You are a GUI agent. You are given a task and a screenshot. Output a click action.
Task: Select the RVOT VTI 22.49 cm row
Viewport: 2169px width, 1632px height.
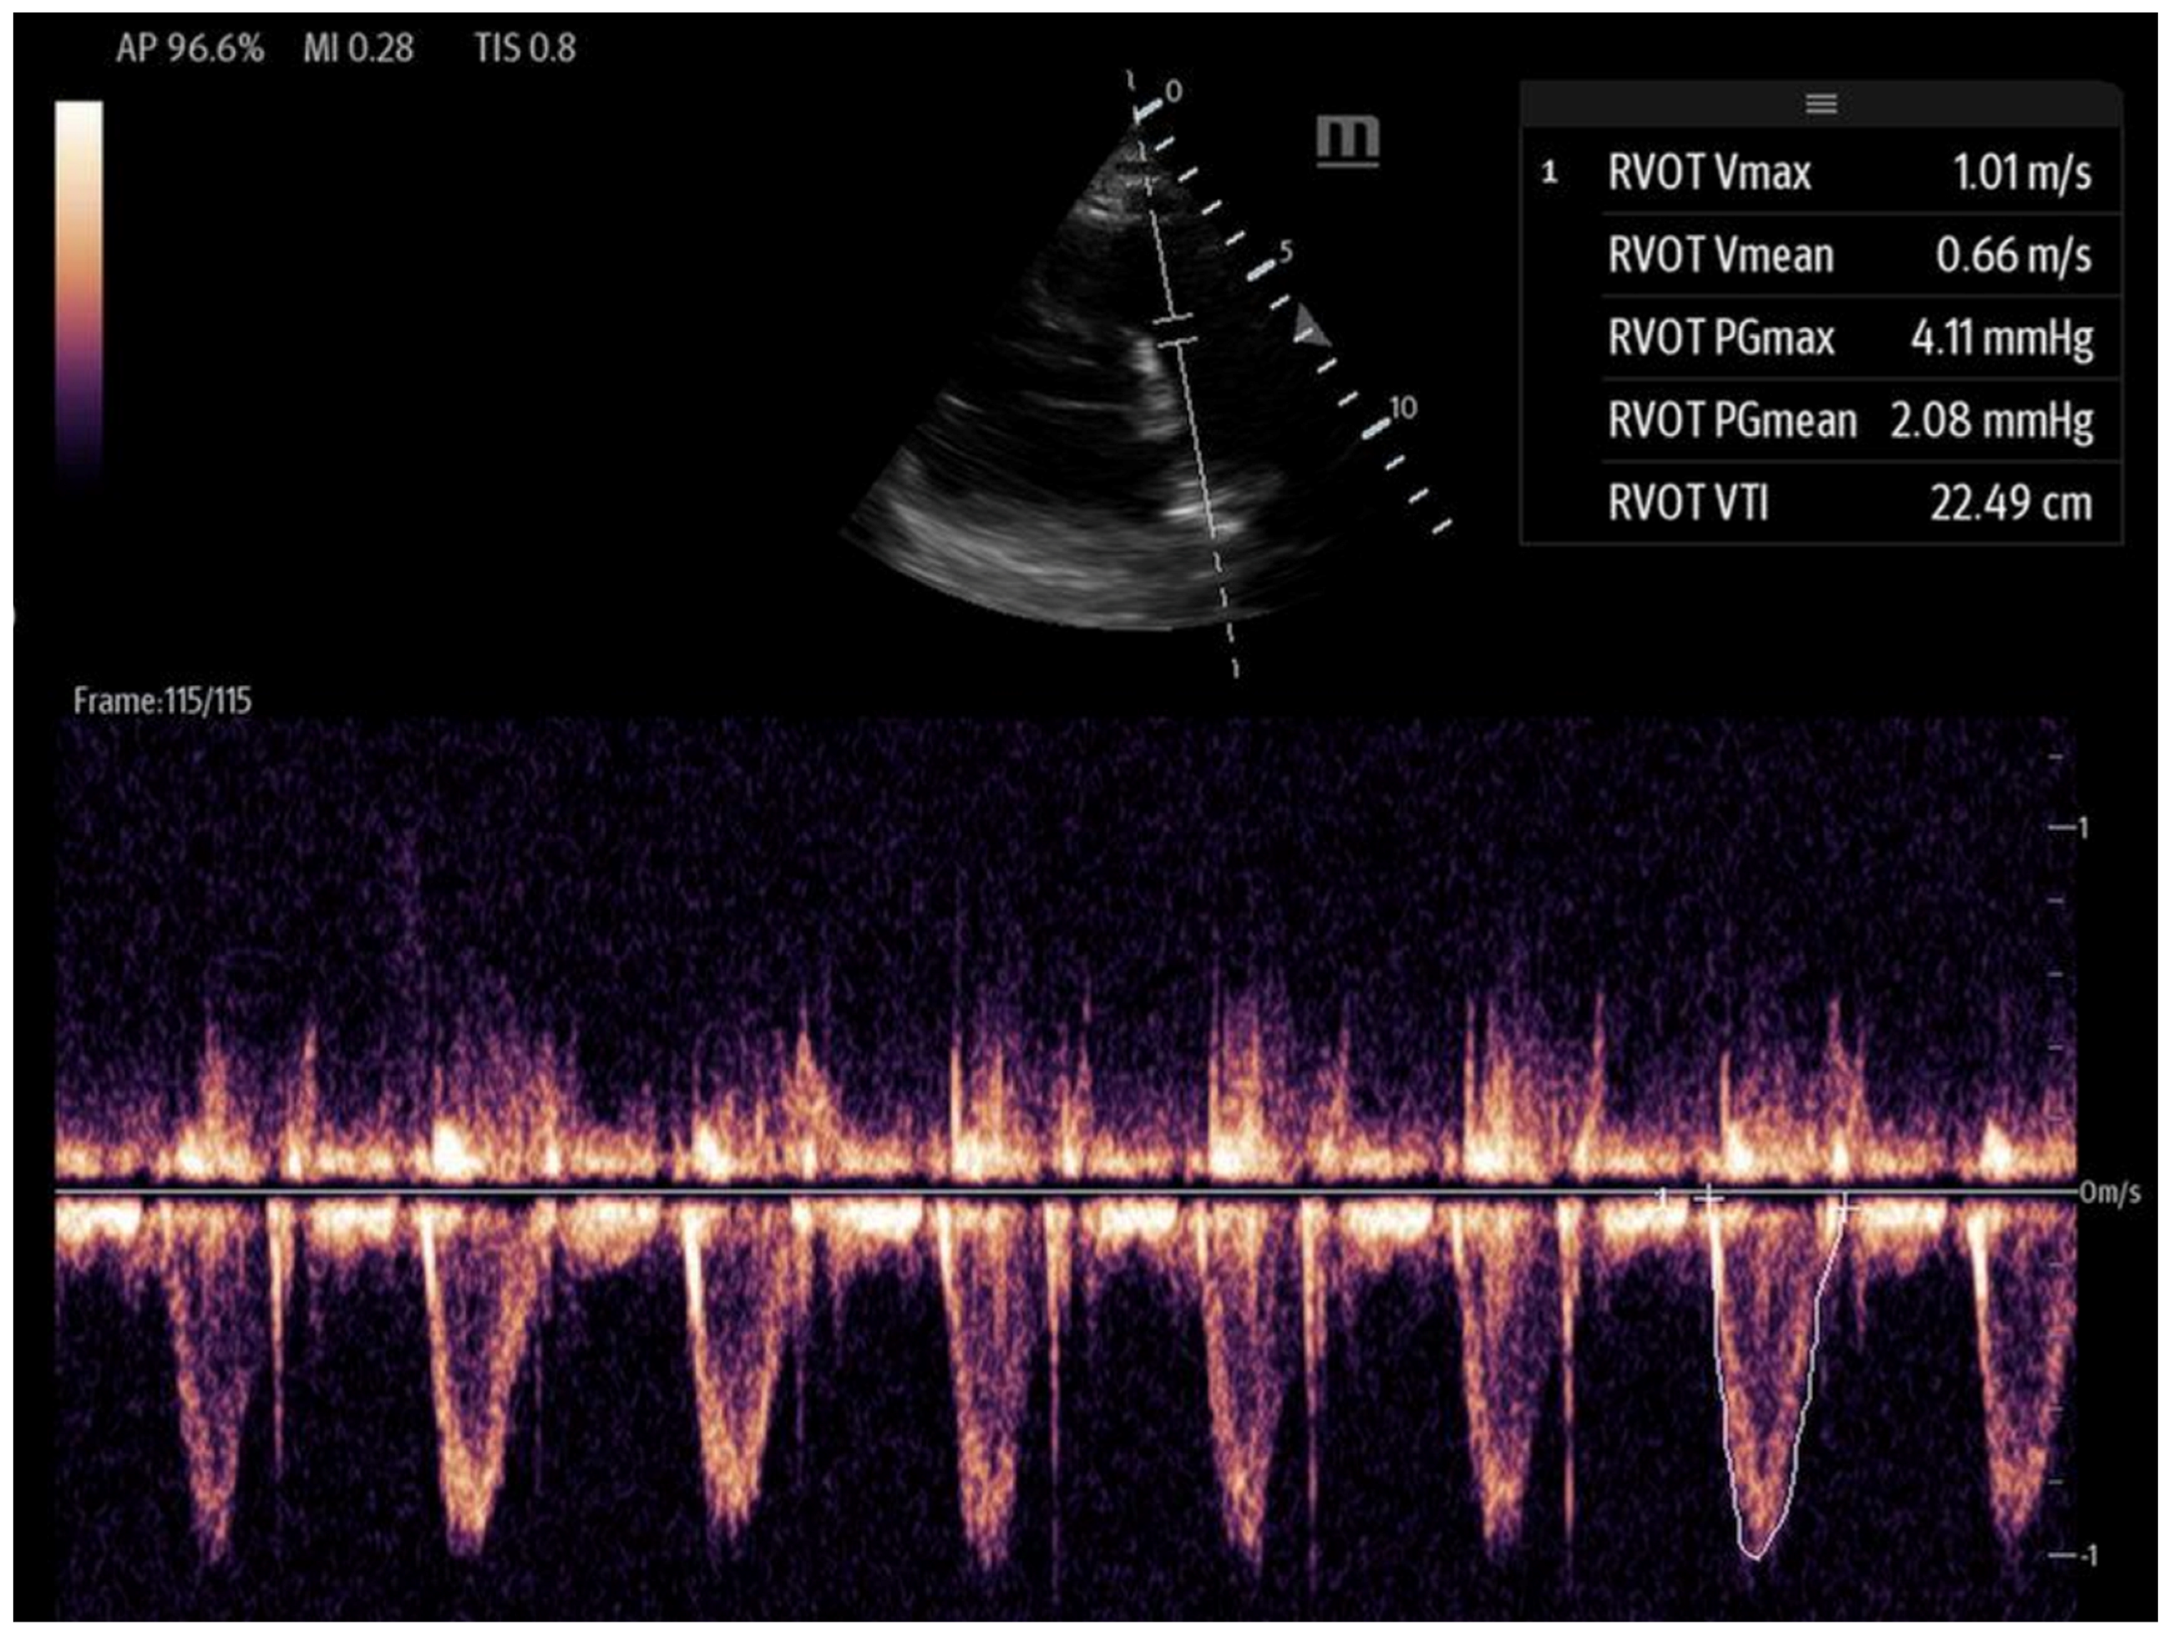click(1848, 503)
